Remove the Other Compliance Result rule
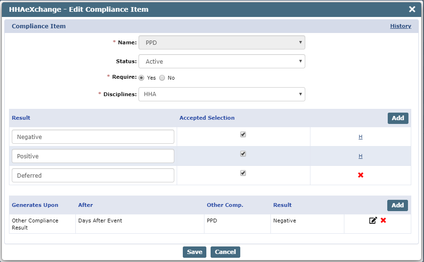This screenshot has width=424, height=262. point(383,221)
